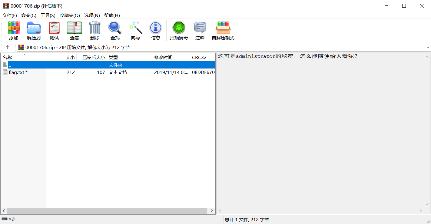Launch the 向导 (Wizard) wand icon
Viewport: 431px width, 224px height.
pos(135,31)
